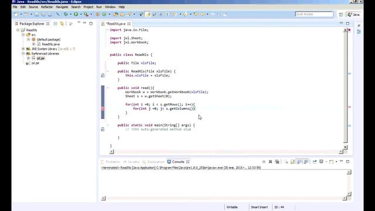Collapse the src folder node

[x=23, y=35]
